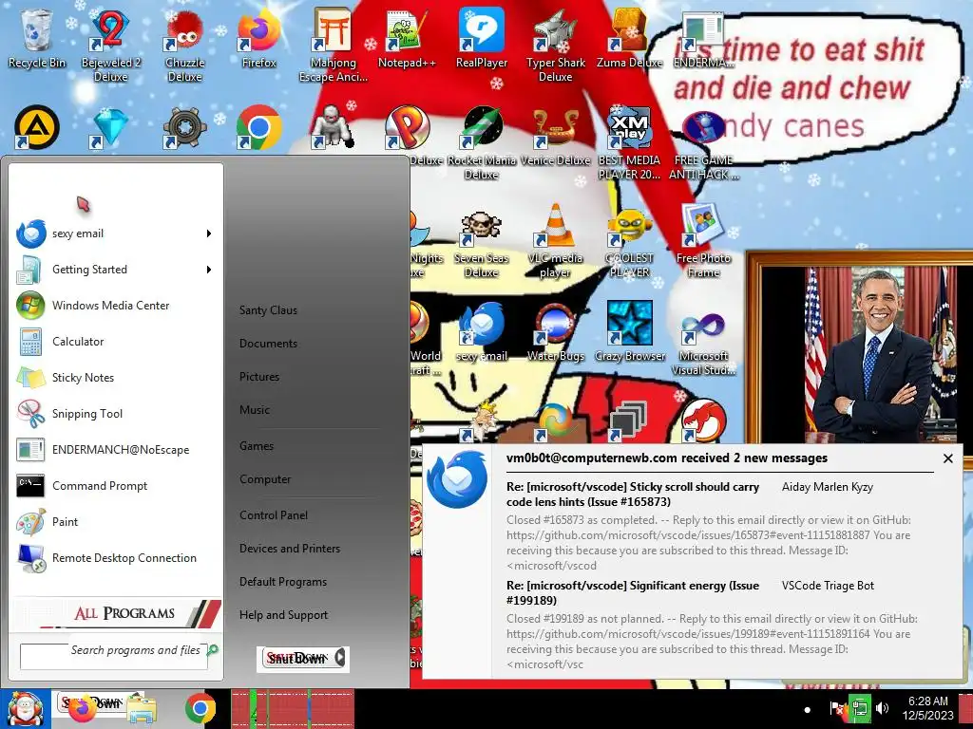This screenshot has width=973, height=729.
Task: Open Computer from the Start menu
Action: tap(265, 479)
